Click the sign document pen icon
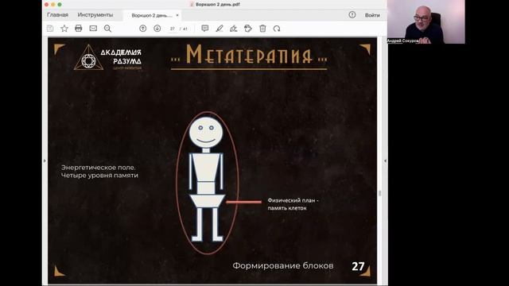509x286 pixels. [233, 29]
